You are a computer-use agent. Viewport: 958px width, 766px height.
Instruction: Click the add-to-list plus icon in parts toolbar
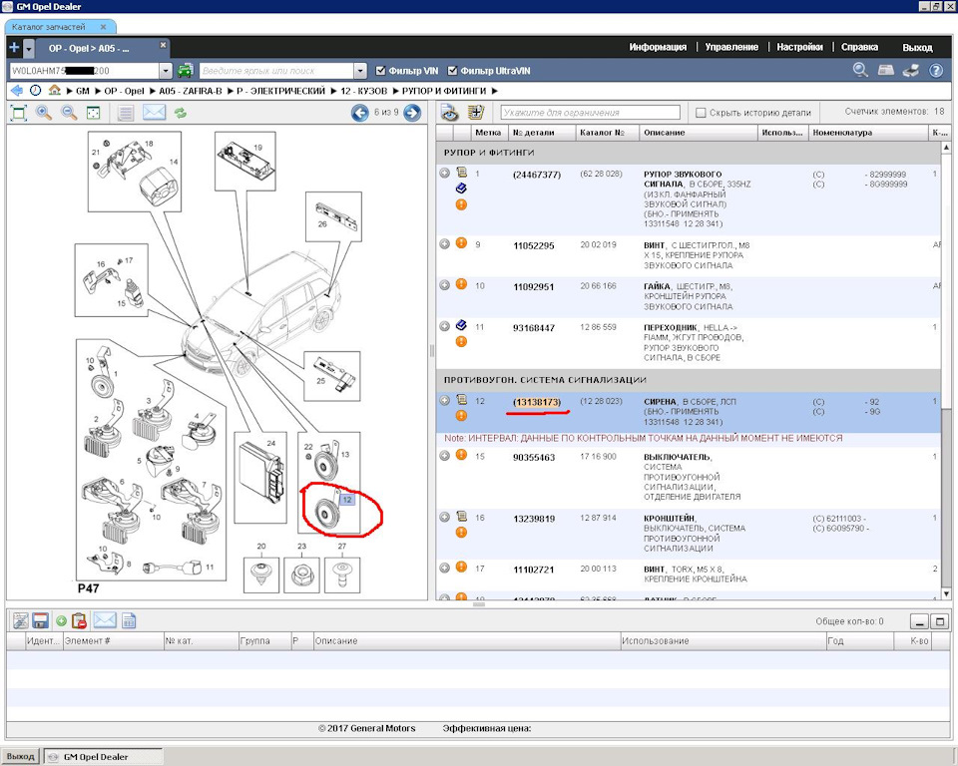[x=476, y=113]
